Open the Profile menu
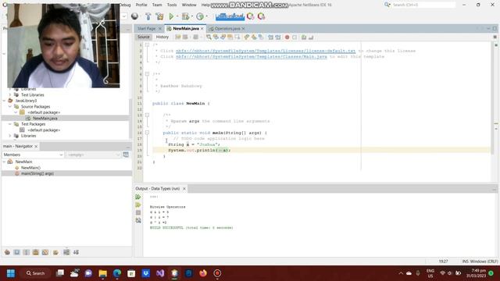Screen dimensions: 500x281 [141, 5]
